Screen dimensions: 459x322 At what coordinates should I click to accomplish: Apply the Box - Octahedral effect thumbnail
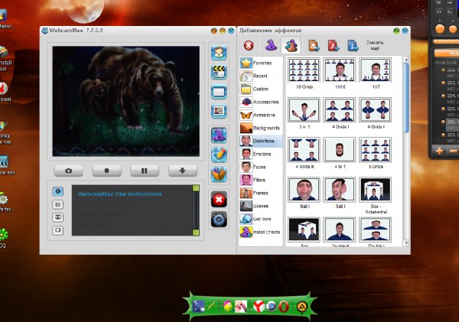(376, 190)
